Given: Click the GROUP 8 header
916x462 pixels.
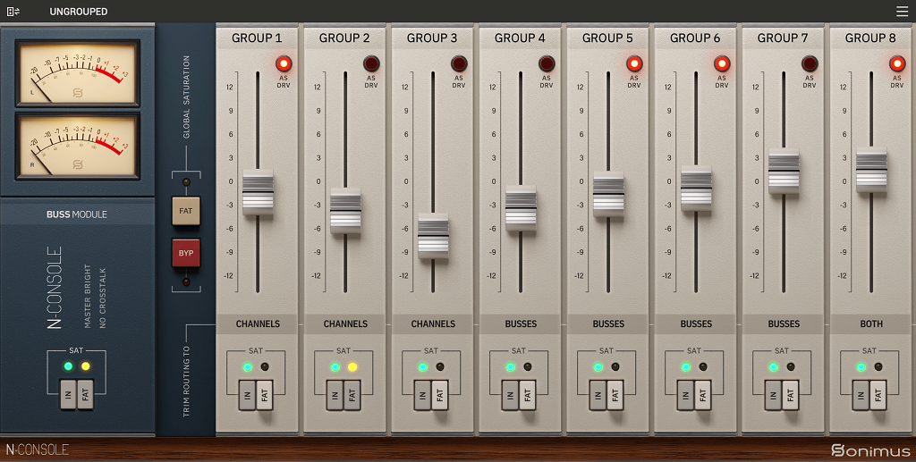Looking at the screenshot, I should click(870, 38).
